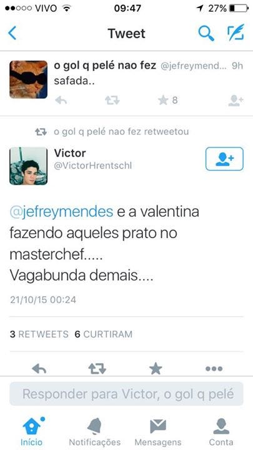This screenshot has height=450, width=253.
Task: Star Victor's tweet as favorite
Action: [x=156, y=369]
